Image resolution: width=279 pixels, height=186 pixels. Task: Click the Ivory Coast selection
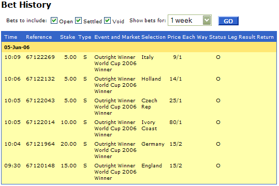pos(149,125)
